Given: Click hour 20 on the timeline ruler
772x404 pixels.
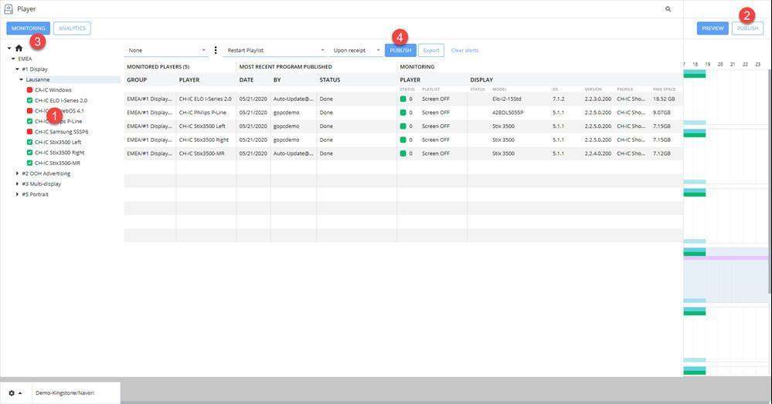Looking at the screenshot, I should point(720,65).
